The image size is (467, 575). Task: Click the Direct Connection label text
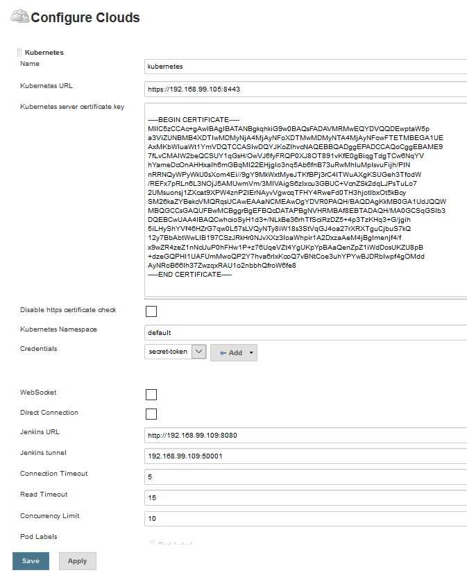[49, 413]
